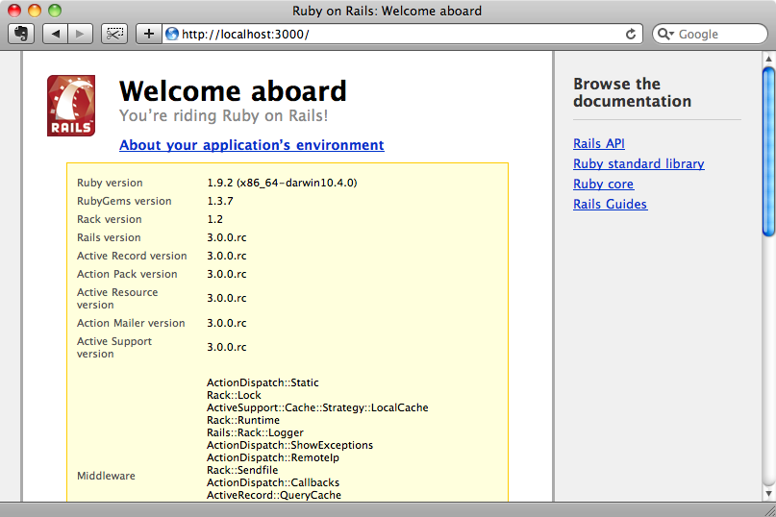Click the 'Active Support version' label
Screen dimensions: 776x517
[114, 347]
